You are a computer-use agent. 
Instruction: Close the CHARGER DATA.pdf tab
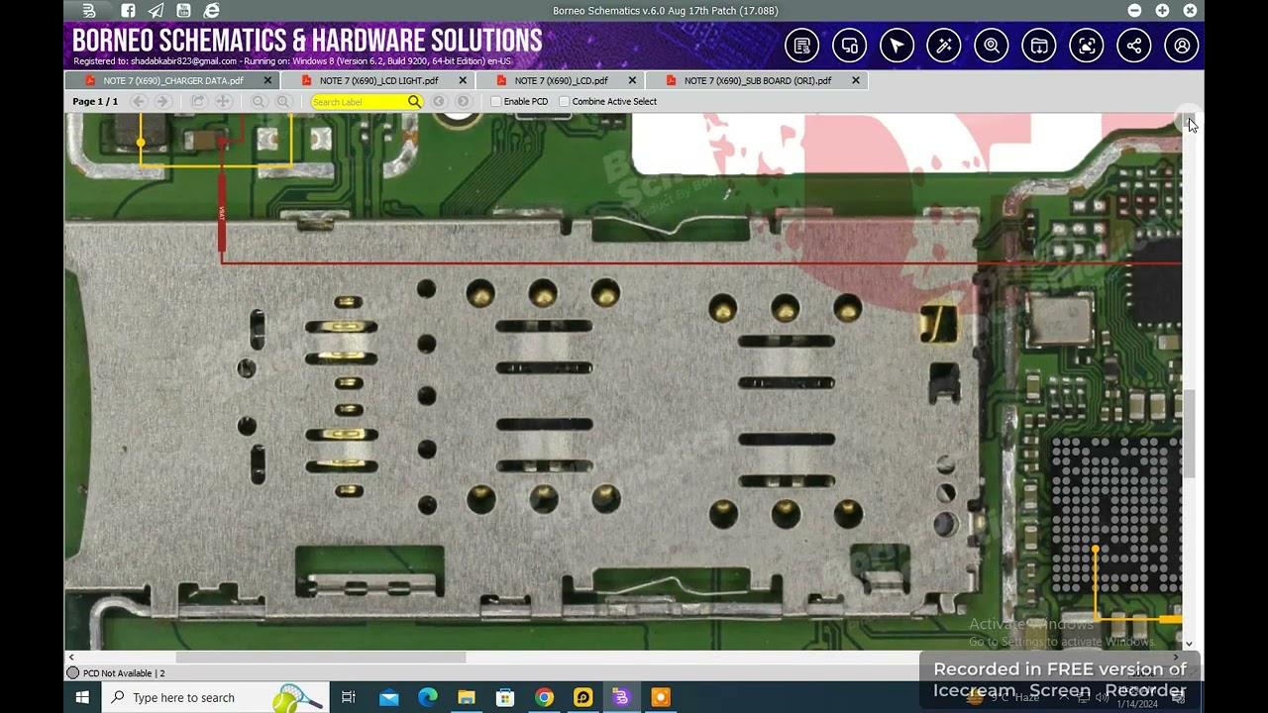tap(267, 80)
